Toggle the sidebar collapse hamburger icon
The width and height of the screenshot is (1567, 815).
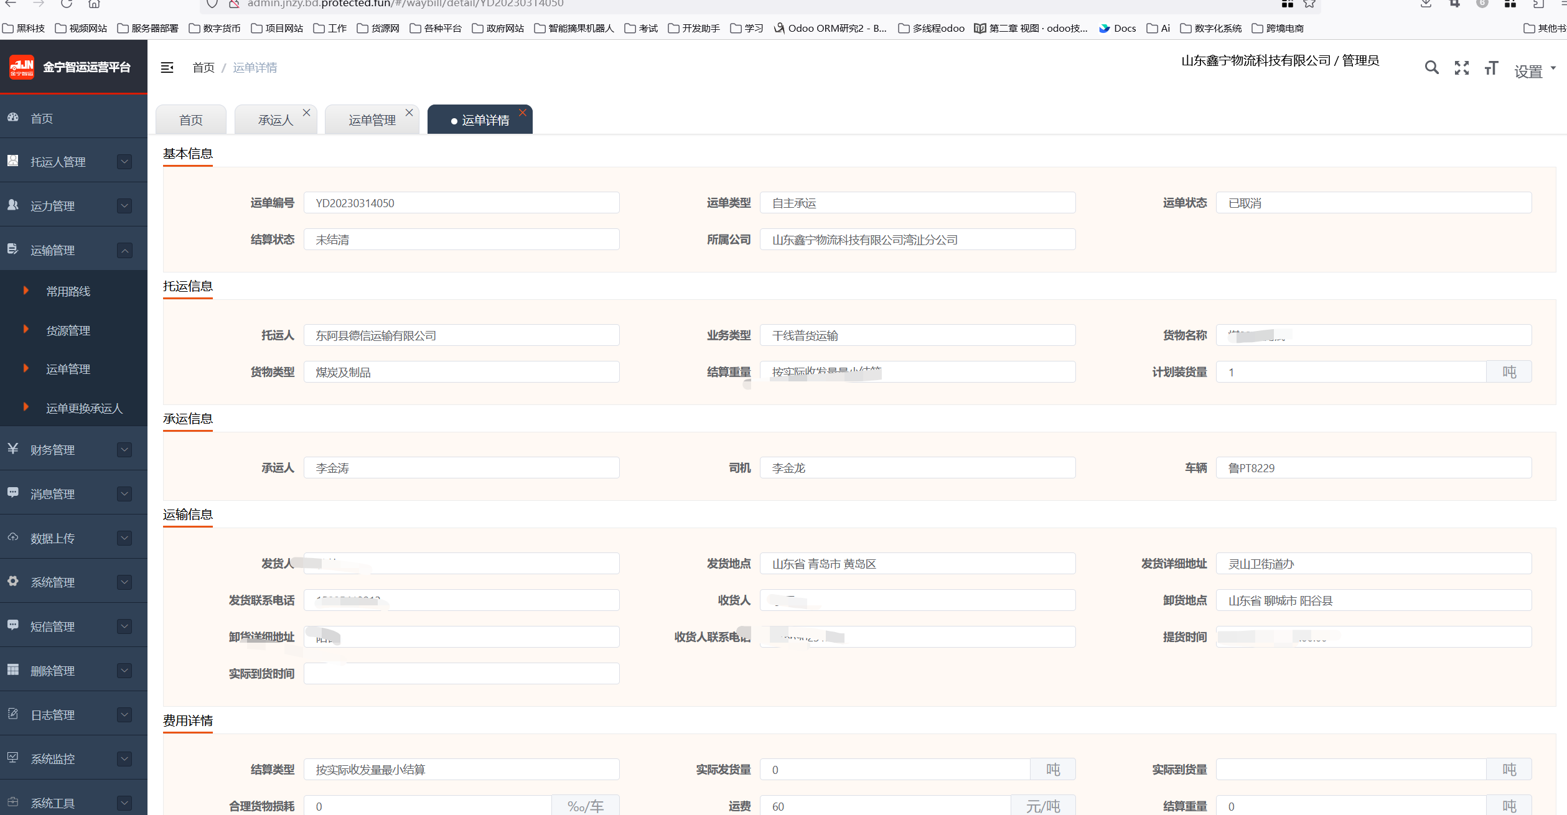click(167, 67)
